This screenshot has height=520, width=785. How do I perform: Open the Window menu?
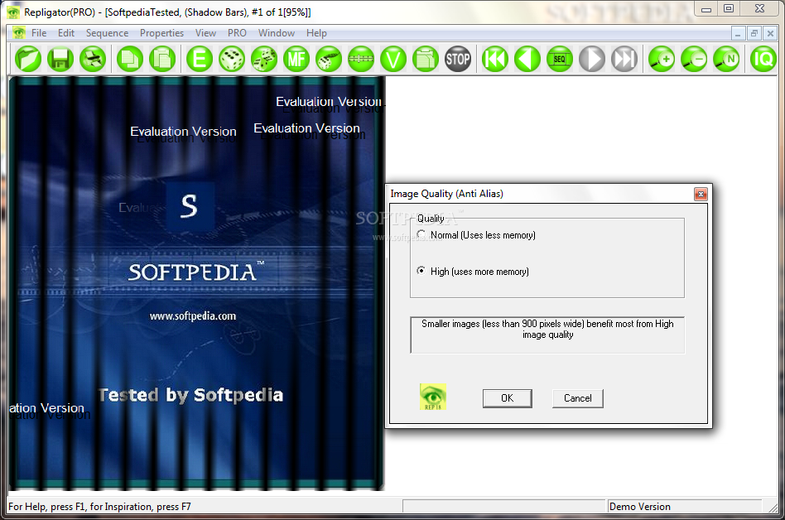point(277,33)
